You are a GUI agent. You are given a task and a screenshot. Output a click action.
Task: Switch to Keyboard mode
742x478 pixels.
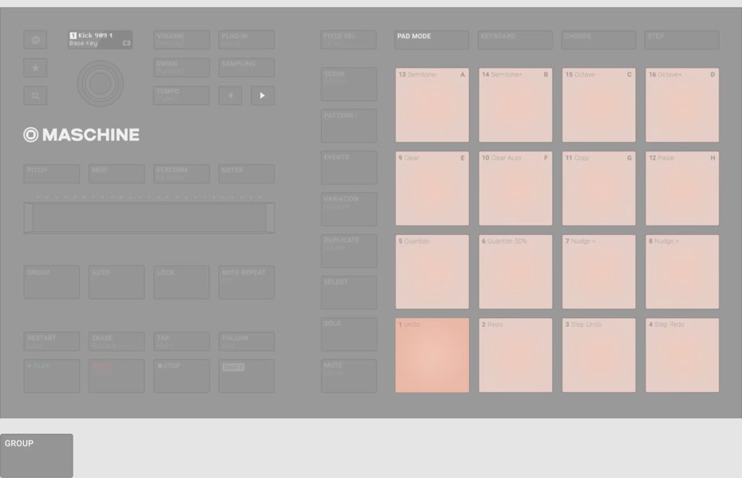click(x=515, y=40)
